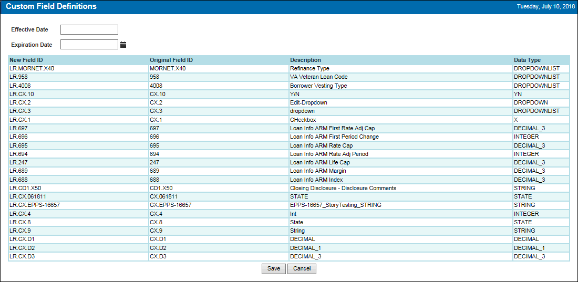Click the Description column header
The width and height of the screenshot is (578, 282).
[401, 60]
